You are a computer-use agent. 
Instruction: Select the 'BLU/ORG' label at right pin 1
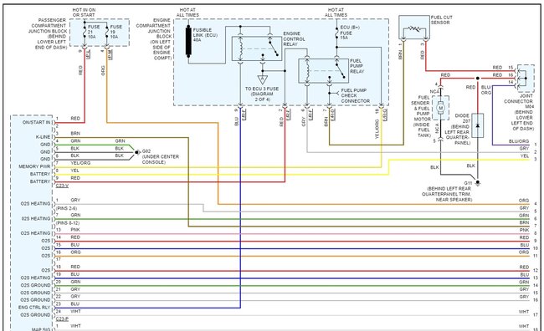[x=519, y=141]
